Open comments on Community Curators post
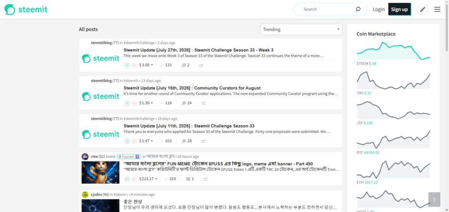449x212 pixels. [187, 103]
